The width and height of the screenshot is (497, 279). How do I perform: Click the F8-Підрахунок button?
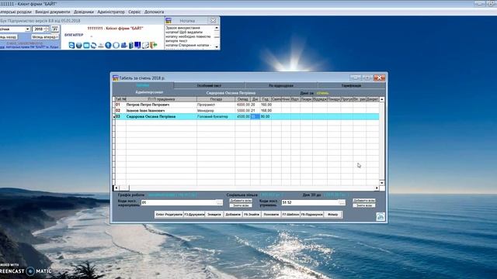coord(312,215)
